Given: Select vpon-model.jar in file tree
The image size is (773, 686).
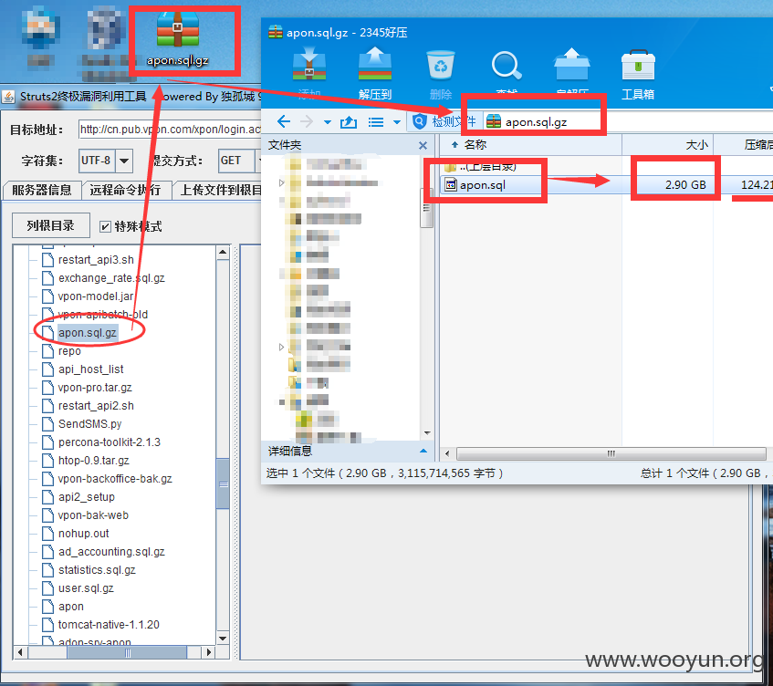Looking at the screenshot, I should 96,296.
